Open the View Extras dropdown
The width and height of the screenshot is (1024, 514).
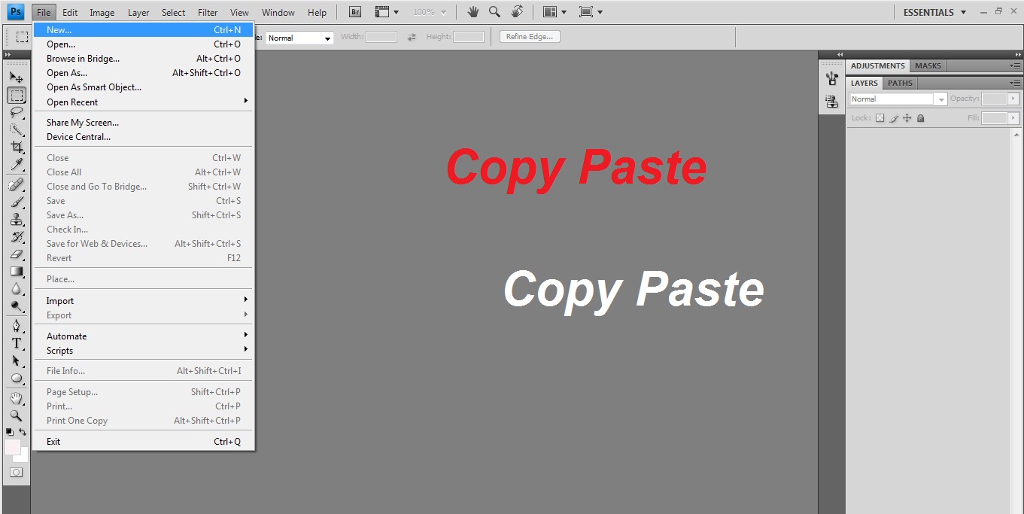387,12
